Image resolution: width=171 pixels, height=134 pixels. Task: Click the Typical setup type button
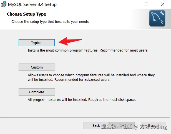click(37, 43)
